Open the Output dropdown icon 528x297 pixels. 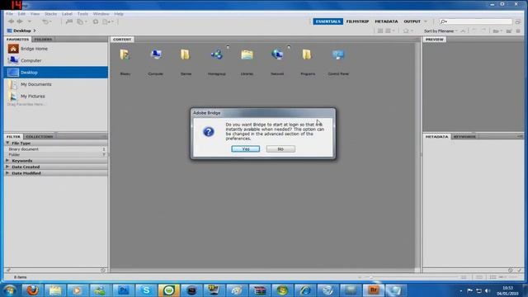pos(108,21)
